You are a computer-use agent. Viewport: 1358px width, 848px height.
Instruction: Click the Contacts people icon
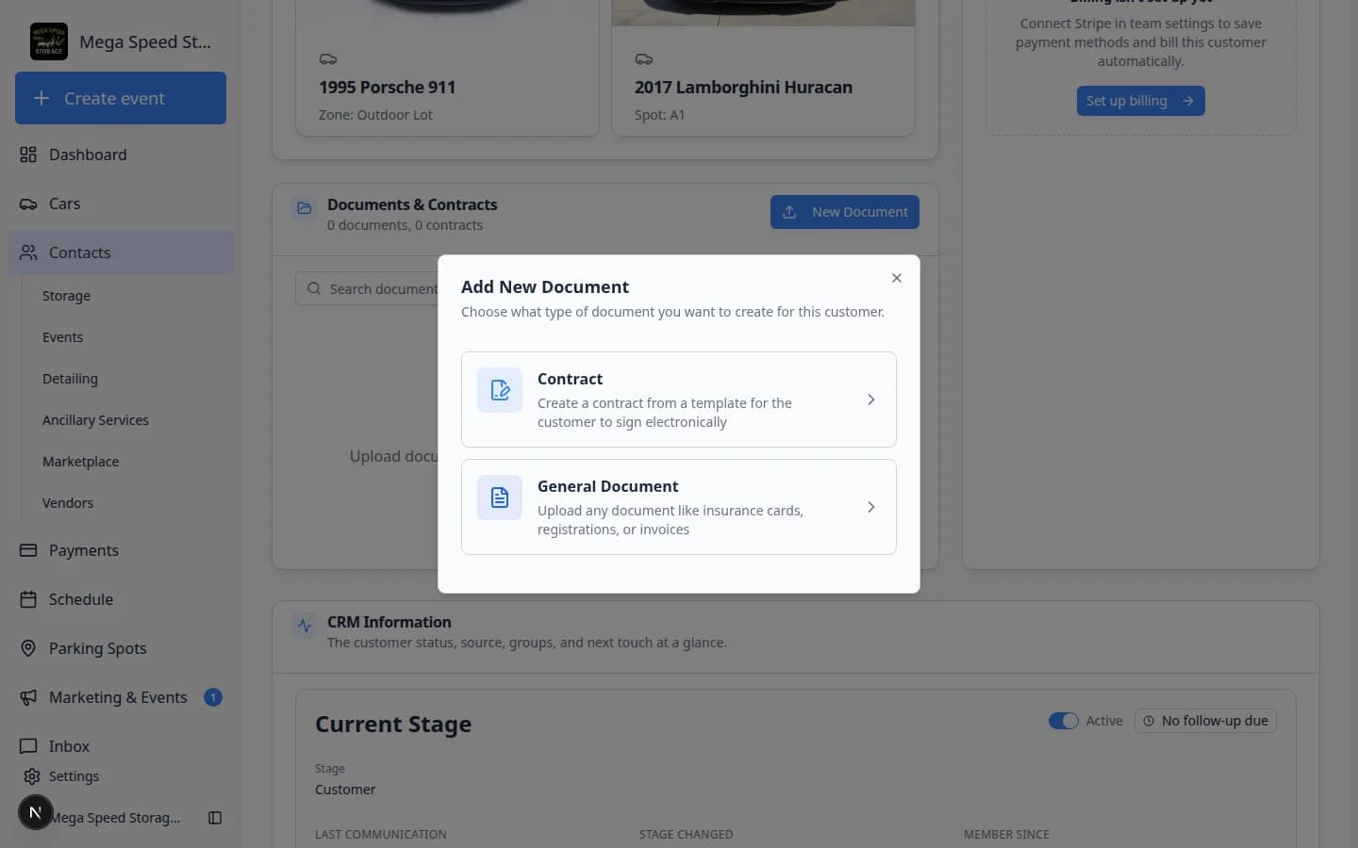tap(28, 253)
